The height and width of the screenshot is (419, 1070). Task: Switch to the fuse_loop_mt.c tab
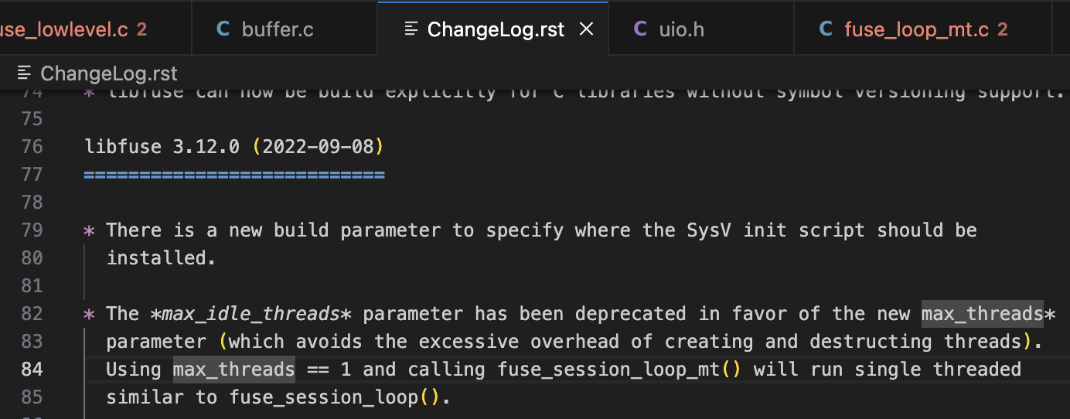click(916, 30)
